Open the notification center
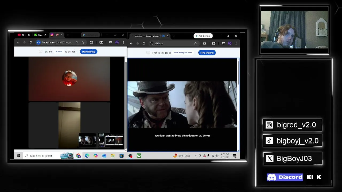 click(x=234, y=156)
